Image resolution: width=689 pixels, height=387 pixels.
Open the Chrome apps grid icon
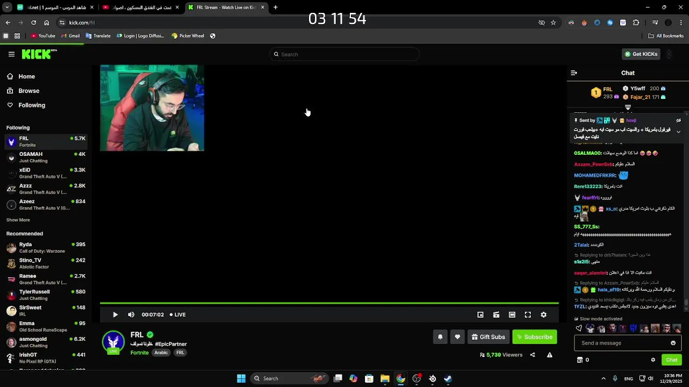[17, 36]
